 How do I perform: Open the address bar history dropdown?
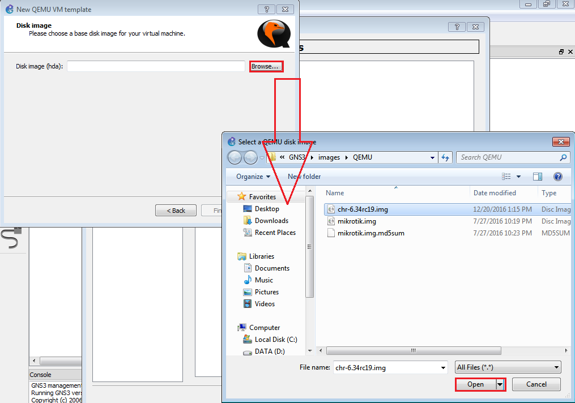(432, 157)
